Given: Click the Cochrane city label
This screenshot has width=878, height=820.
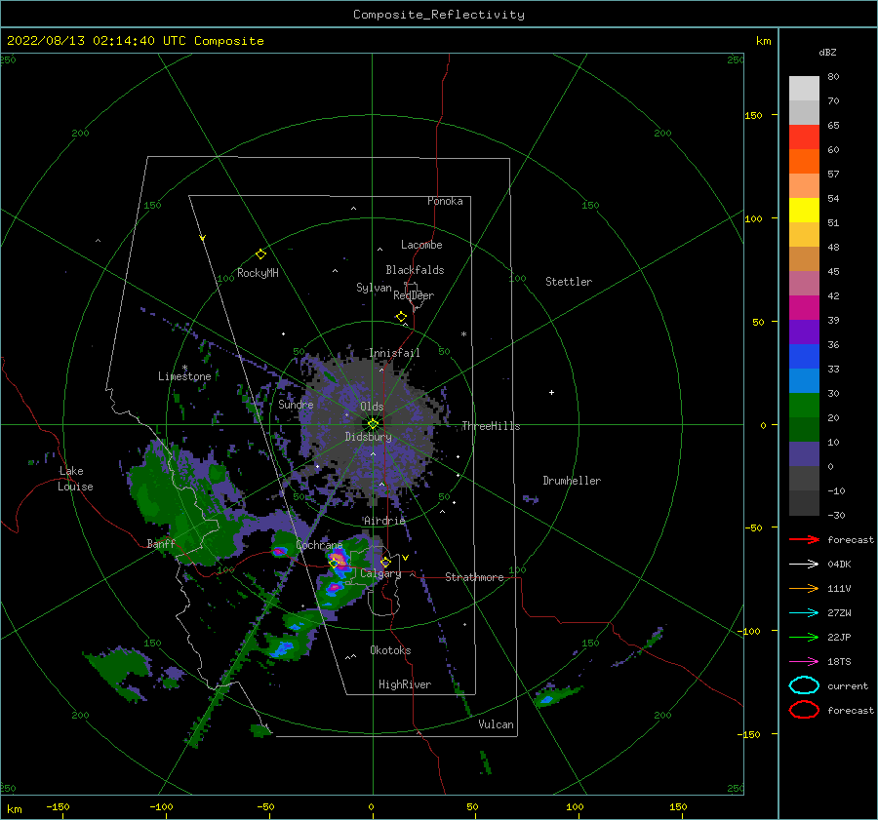Looking at the screenshot, I should [319, 545].
